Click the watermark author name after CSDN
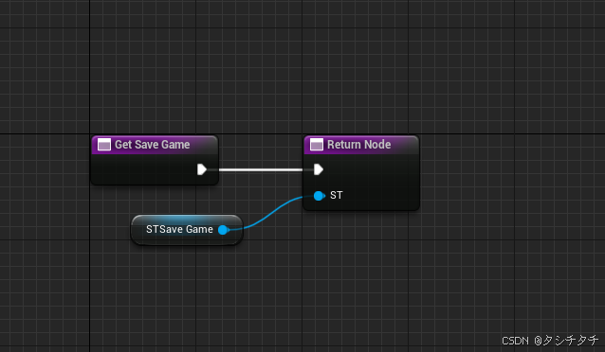 tap(571, 341)
